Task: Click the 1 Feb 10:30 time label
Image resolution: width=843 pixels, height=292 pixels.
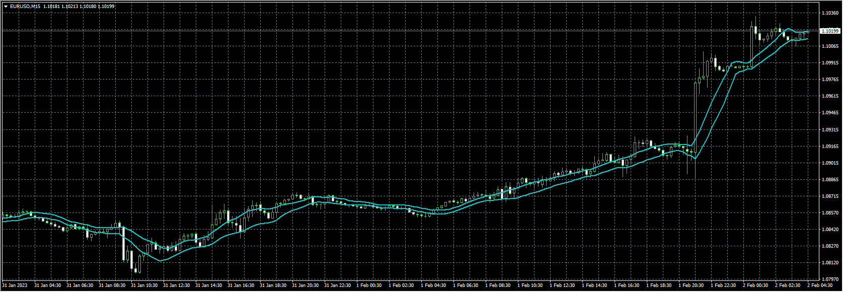Action: [530, 285]
